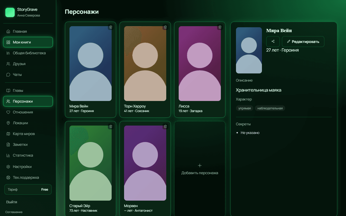Click the Не указано secrets entry
The height and width of the screenshot is (216, 346).
point(250,133)
